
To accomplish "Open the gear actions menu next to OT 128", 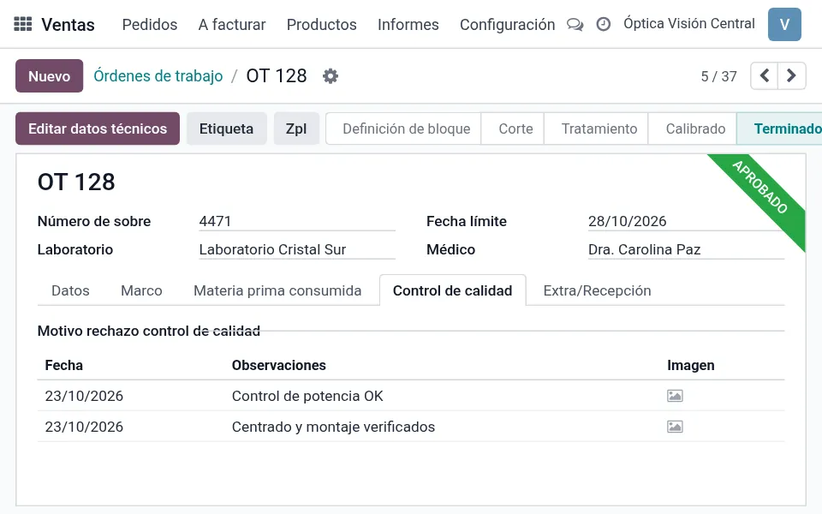I will 331,76.
